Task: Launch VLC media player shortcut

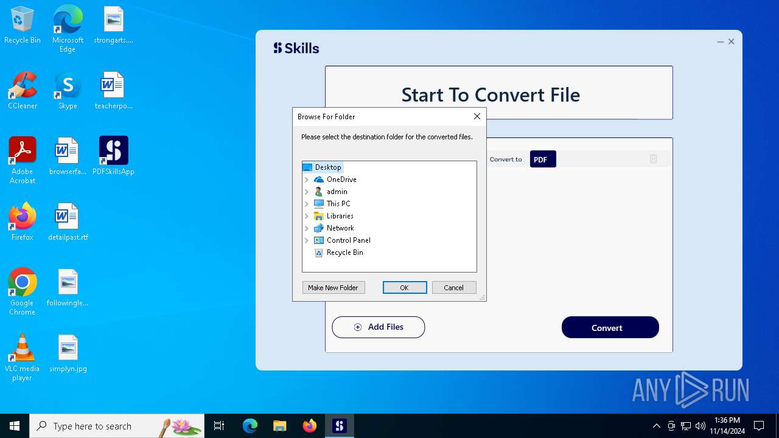Action: tap(23, 358)
